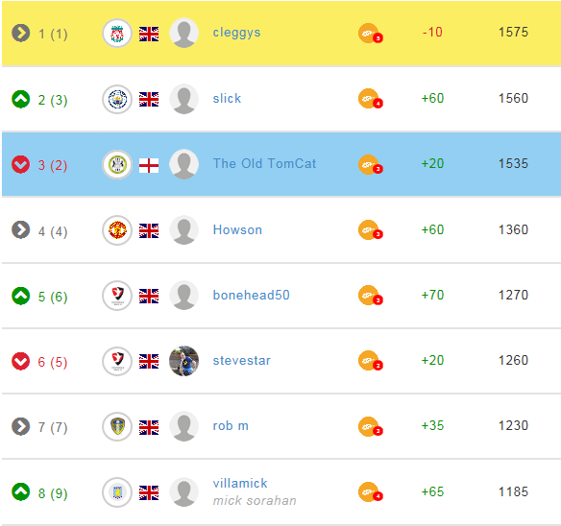
Task: Open cleggys player profile link
Action: pyautogui.click(x=236, y=33)
